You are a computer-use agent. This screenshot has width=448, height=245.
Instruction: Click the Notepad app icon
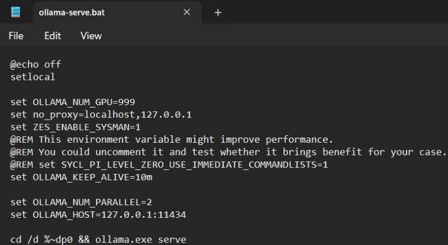tap(16, 12)
